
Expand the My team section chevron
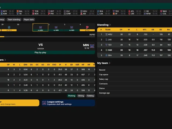click(x=109, y=63)
